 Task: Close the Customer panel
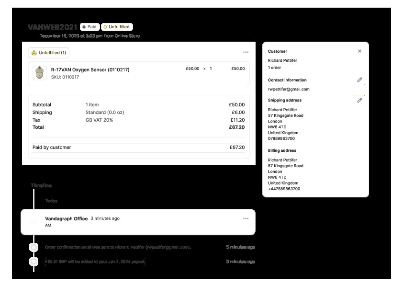(359, 51)
